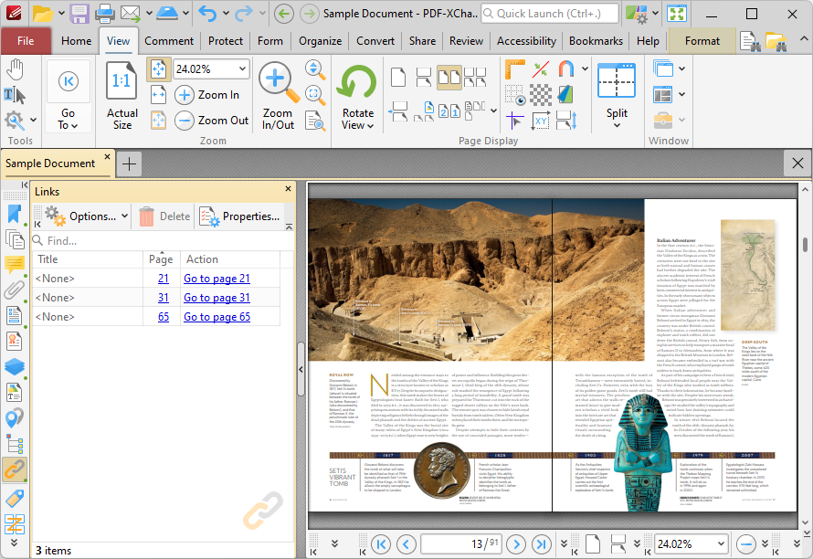Click the Find field in Links pane

point(163,240)
